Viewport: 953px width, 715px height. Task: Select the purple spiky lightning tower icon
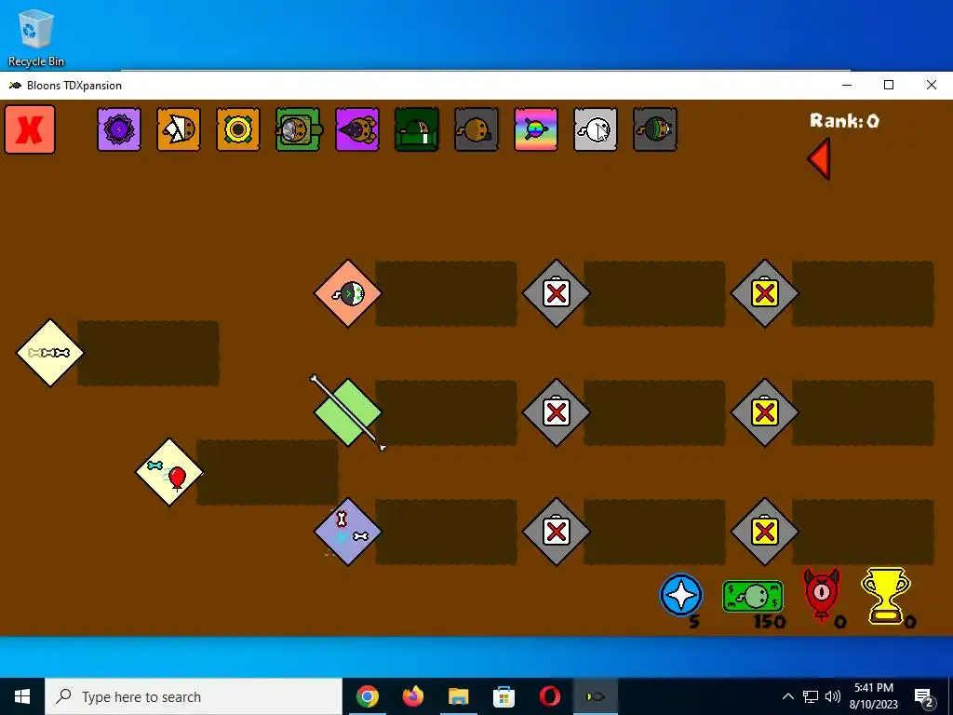point(119,129)
